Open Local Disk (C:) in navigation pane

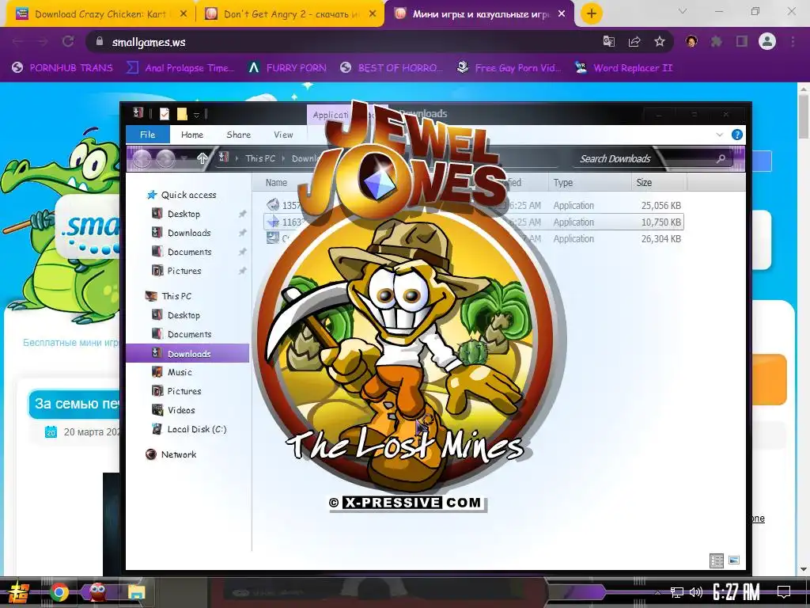pos(196,429)
